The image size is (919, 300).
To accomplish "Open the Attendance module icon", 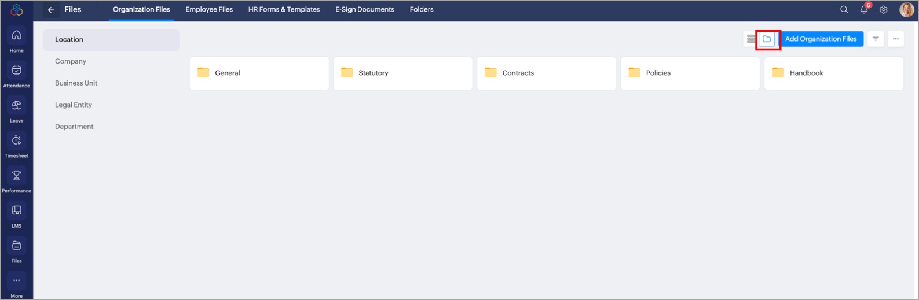I will 16,70.
